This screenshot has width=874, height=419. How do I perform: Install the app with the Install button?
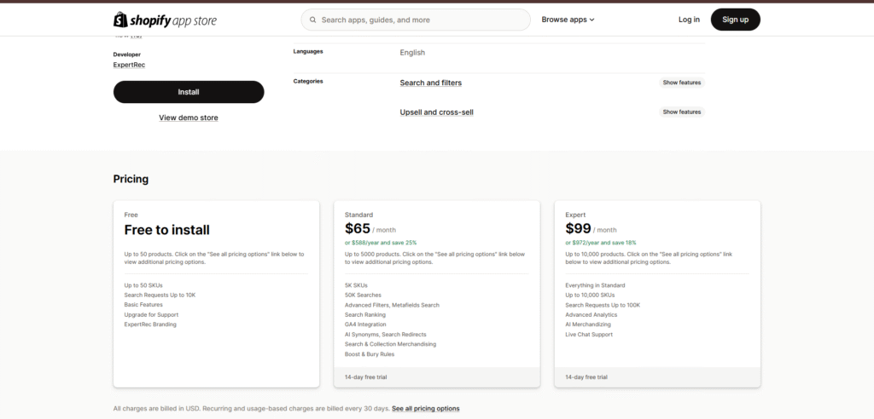[x=189, y=92]
